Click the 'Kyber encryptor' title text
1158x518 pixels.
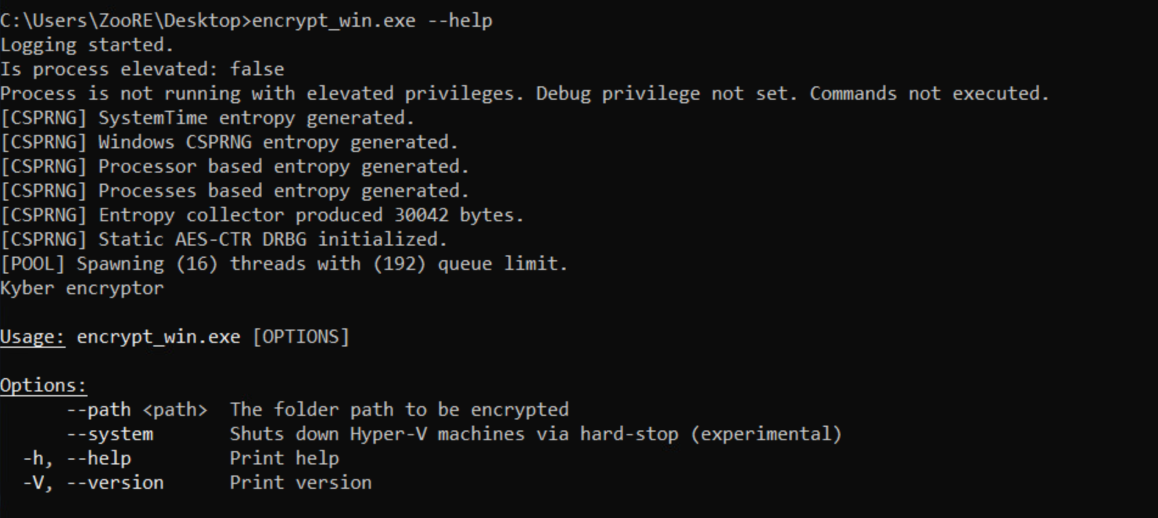click(x=82, y=288)
